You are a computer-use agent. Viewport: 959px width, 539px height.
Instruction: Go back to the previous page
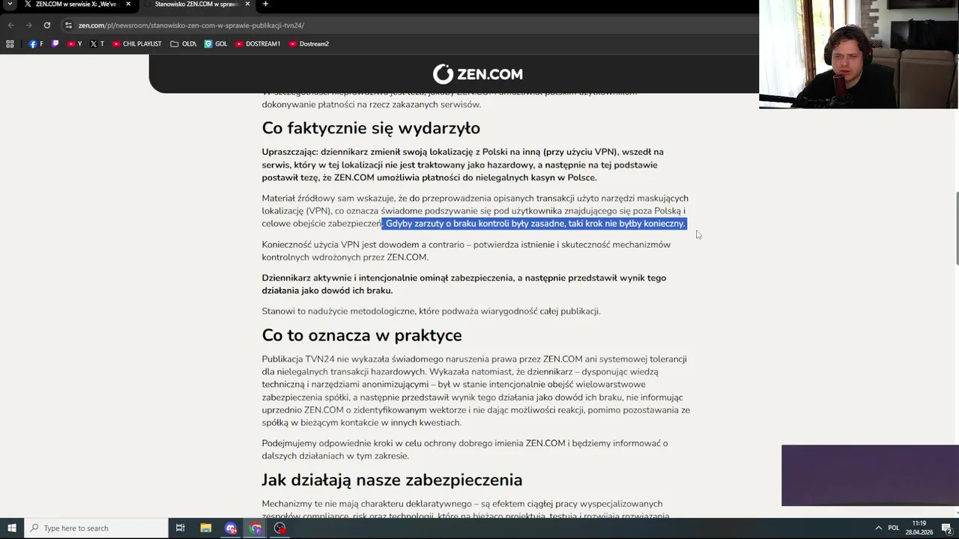10,25
